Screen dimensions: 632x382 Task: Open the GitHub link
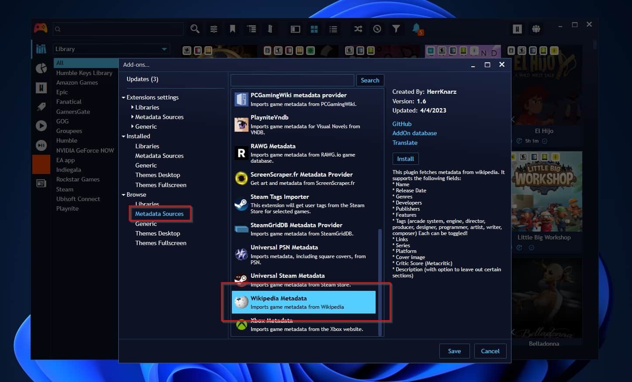coord(402,124)
